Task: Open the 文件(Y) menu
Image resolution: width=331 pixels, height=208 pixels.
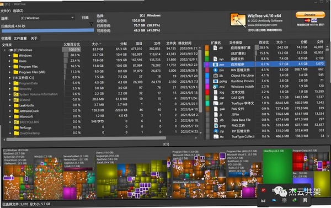Action: coord(6,11)
